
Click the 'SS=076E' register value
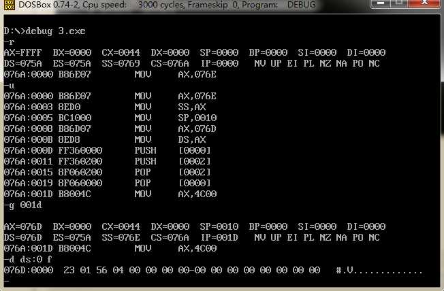[121, 237]
